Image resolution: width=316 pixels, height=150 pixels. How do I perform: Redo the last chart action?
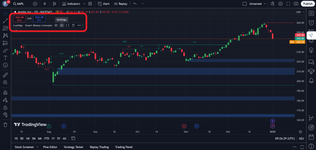pyautogui.click(x=143, y=4)
